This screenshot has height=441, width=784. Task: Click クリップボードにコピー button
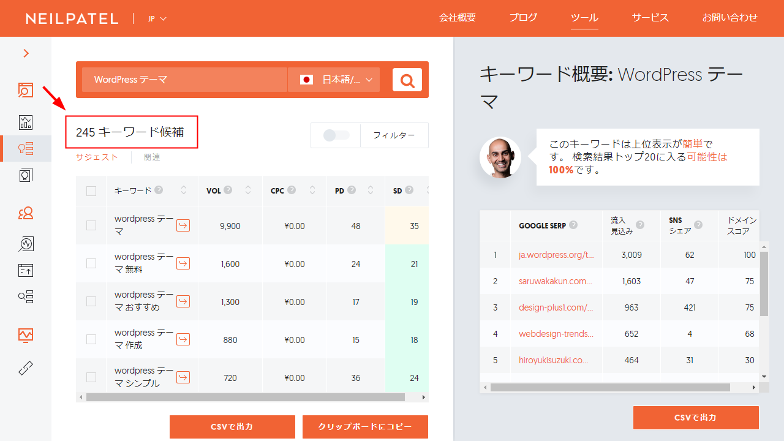click(x=365, y=427)
